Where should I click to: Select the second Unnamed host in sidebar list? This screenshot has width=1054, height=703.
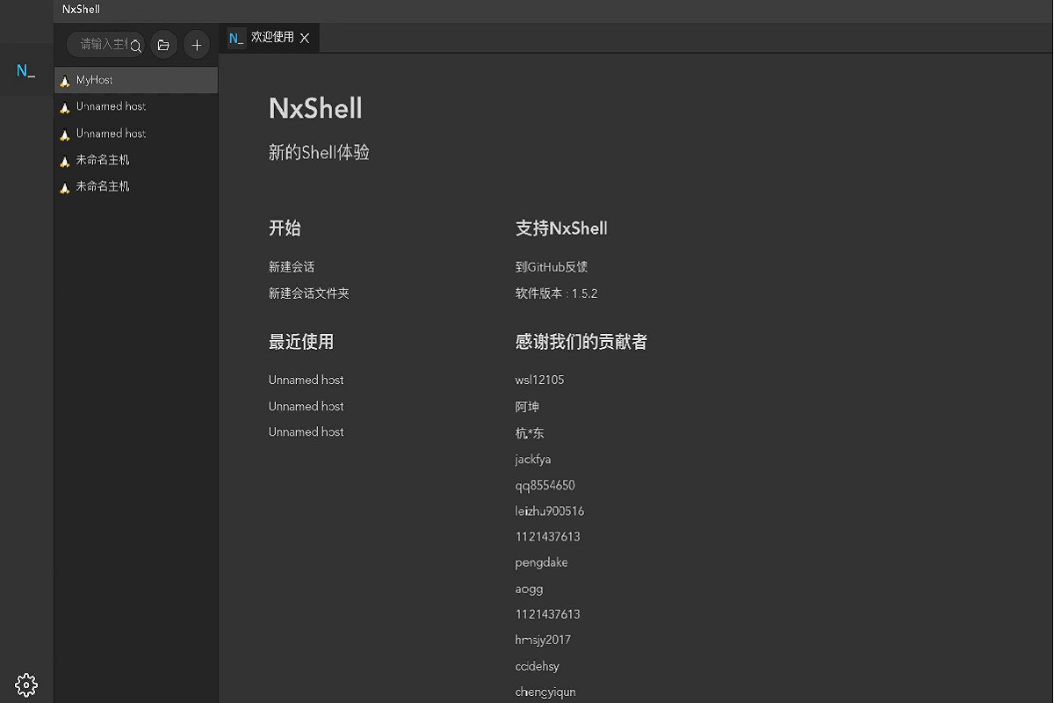pos(136,134)
